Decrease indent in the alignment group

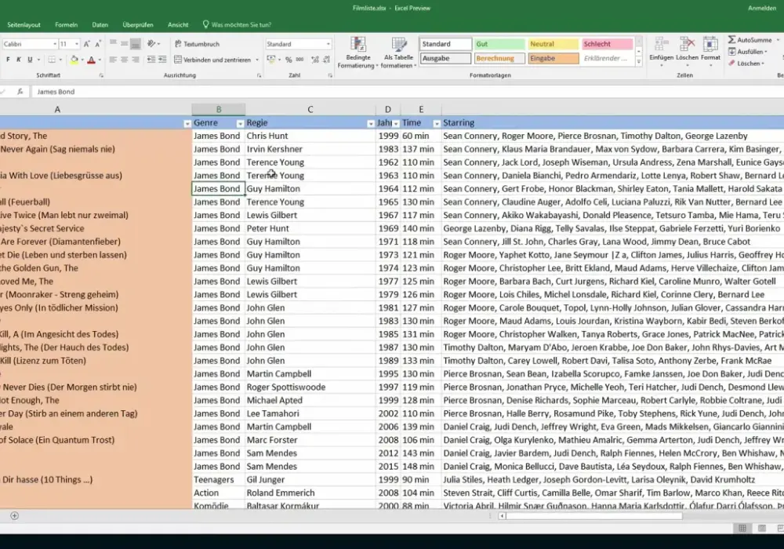click(151, 60)
